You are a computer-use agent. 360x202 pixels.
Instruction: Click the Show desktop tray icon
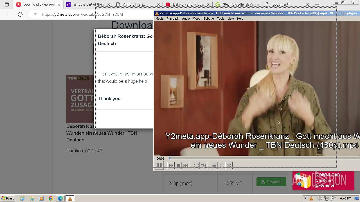[357, 198]
